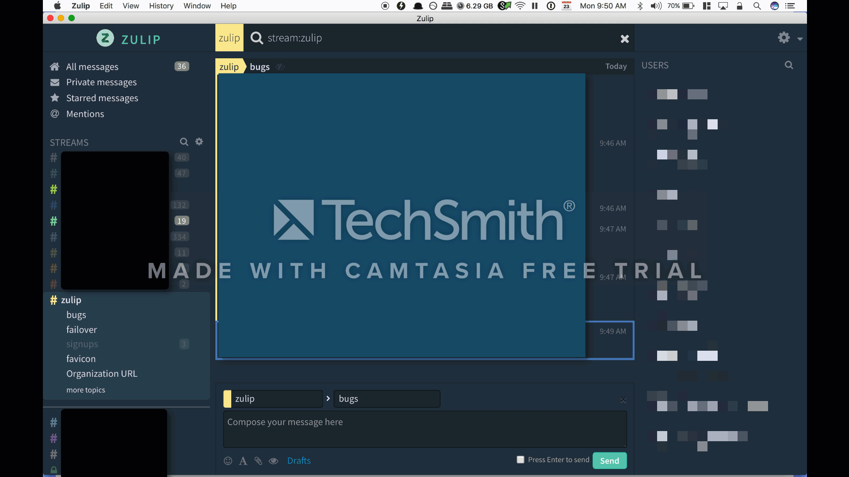Viewport: 849px width, 477px height.
Task: Open the text formatting help icon
Action: [x=243, y=461]
